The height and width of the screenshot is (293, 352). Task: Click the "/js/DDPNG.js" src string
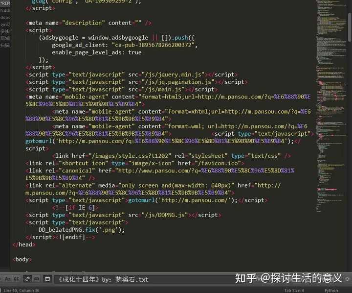coord(165,215)
